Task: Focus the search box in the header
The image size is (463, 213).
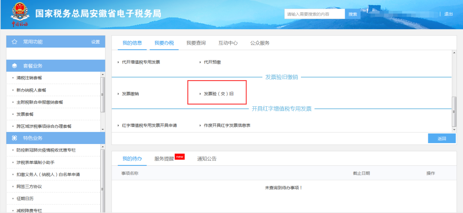Action: tap(315, 14)
